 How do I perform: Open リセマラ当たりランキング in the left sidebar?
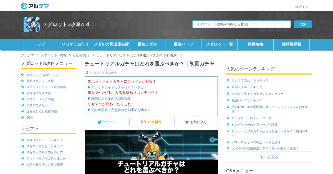45,146
